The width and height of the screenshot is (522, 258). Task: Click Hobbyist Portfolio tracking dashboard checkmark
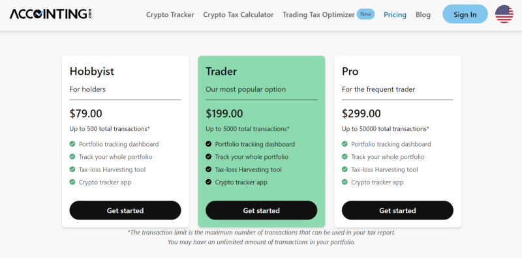pos(72,144)
